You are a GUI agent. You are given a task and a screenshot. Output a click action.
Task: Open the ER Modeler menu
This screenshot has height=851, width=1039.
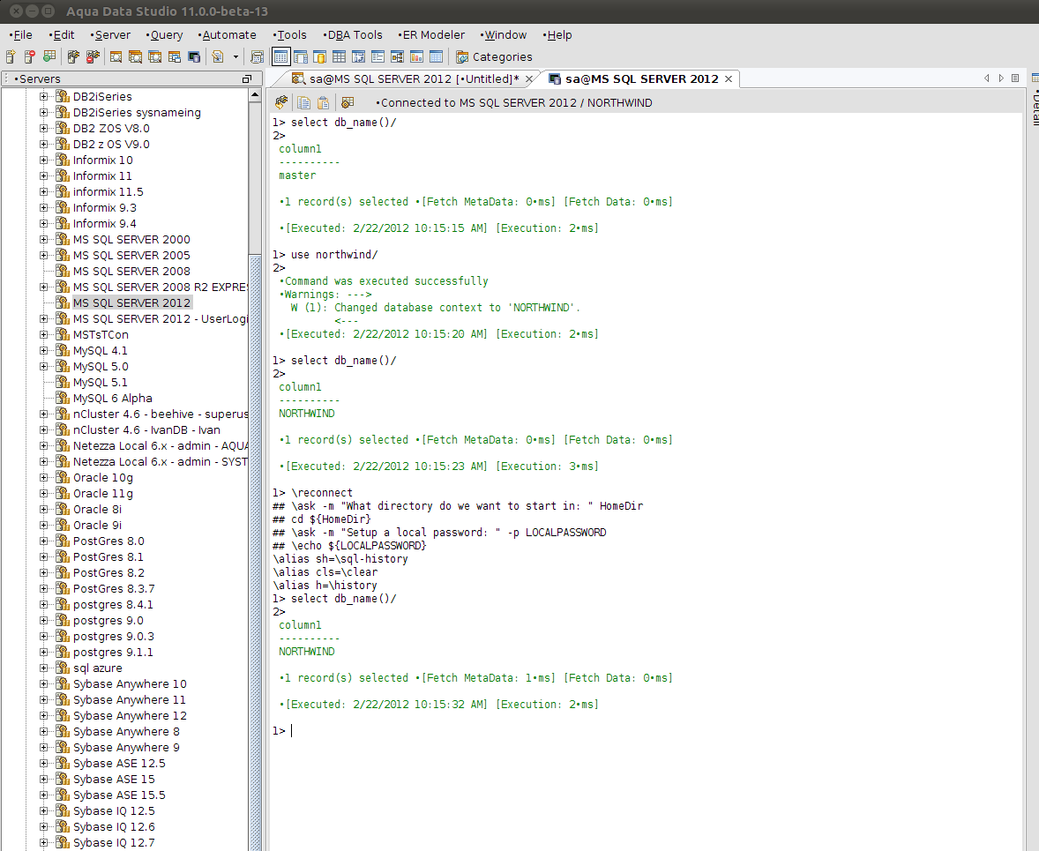pos(431,35)
